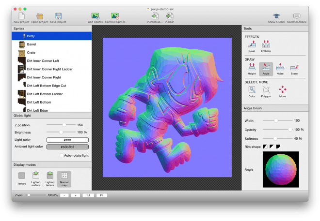Image resolution: width=320 pixels, height=221 pixels.
Task: Open the Ambient light color #b3b3b3 swatch
Action: (67, 147)
